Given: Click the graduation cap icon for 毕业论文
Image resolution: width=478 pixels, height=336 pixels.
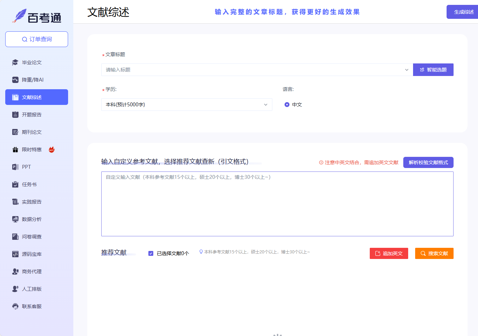Looking at the screenshot, I should pyautogui.click(x=15, y=62).
